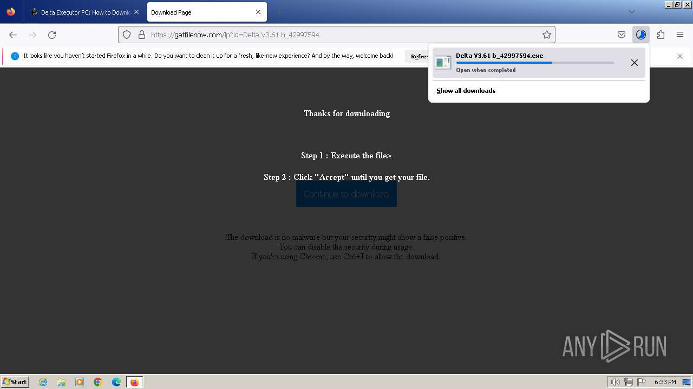
Task: Launch Microsoft Edge from taskbar
Action: click(116, 382)
